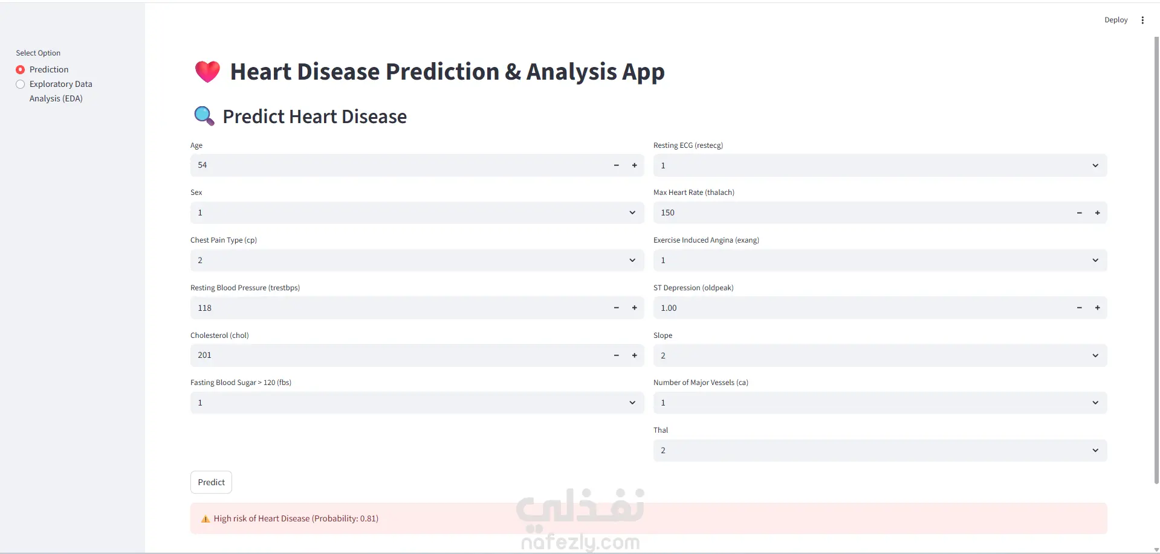Increment Resting Blood Pressure with plus
Image resolution: width=1160 pixels, height=554 pixels.
click(x=634, y=308)
